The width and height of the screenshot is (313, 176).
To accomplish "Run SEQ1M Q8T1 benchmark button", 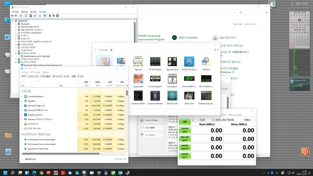I will coord(185,130).
